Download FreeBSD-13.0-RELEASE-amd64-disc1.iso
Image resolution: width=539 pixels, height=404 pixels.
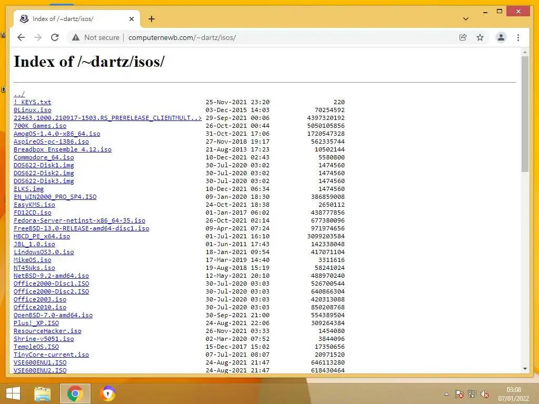82,228
